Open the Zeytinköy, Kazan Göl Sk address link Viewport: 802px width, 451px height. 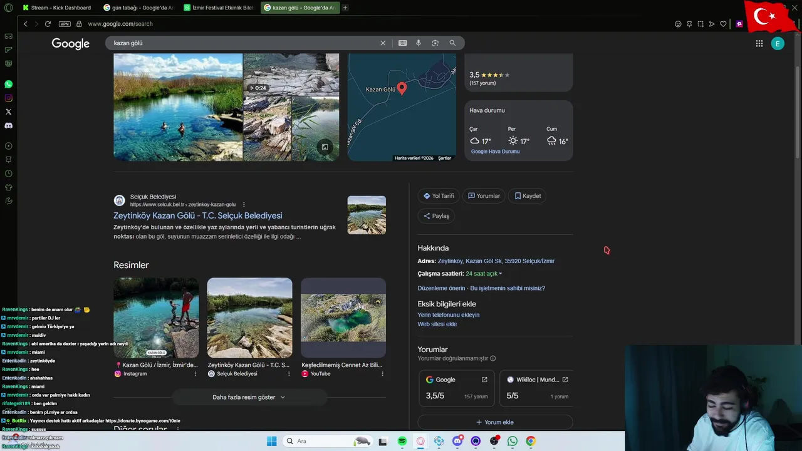[x=496, y=261]
